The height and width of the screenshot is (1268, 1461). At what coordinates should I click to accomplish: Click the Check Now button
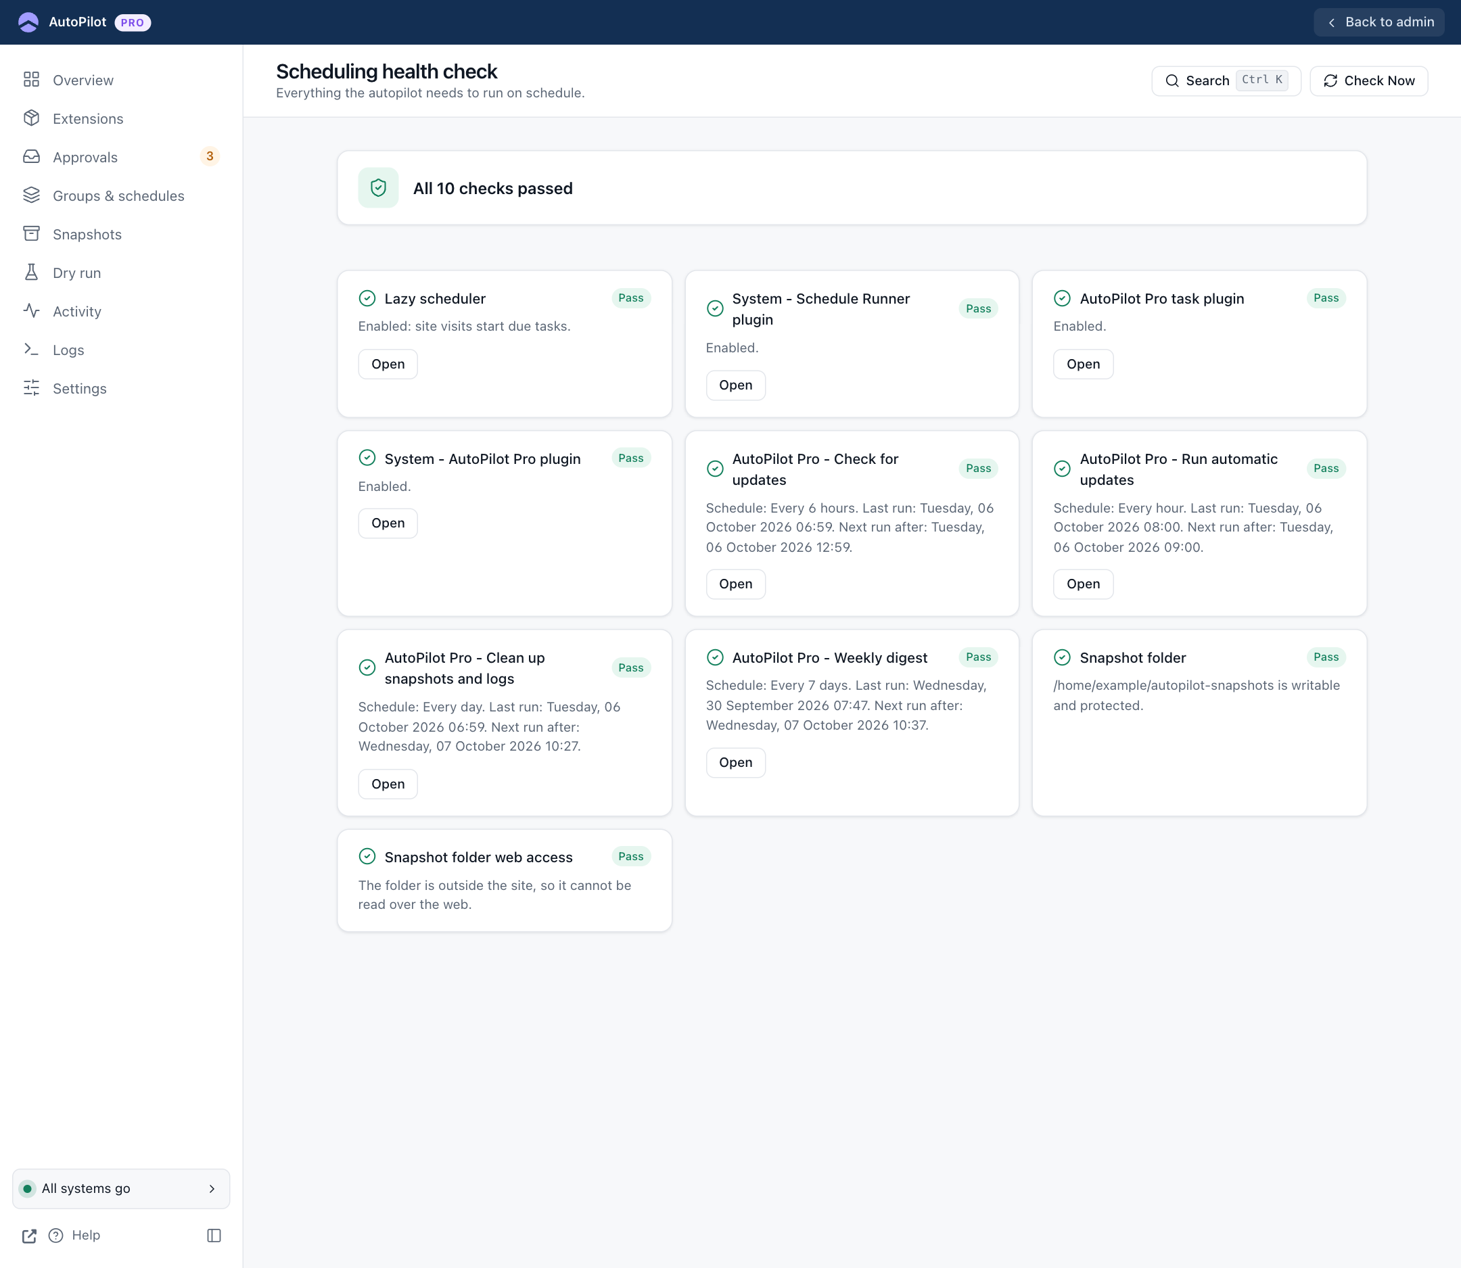[x=1369, y=80]
